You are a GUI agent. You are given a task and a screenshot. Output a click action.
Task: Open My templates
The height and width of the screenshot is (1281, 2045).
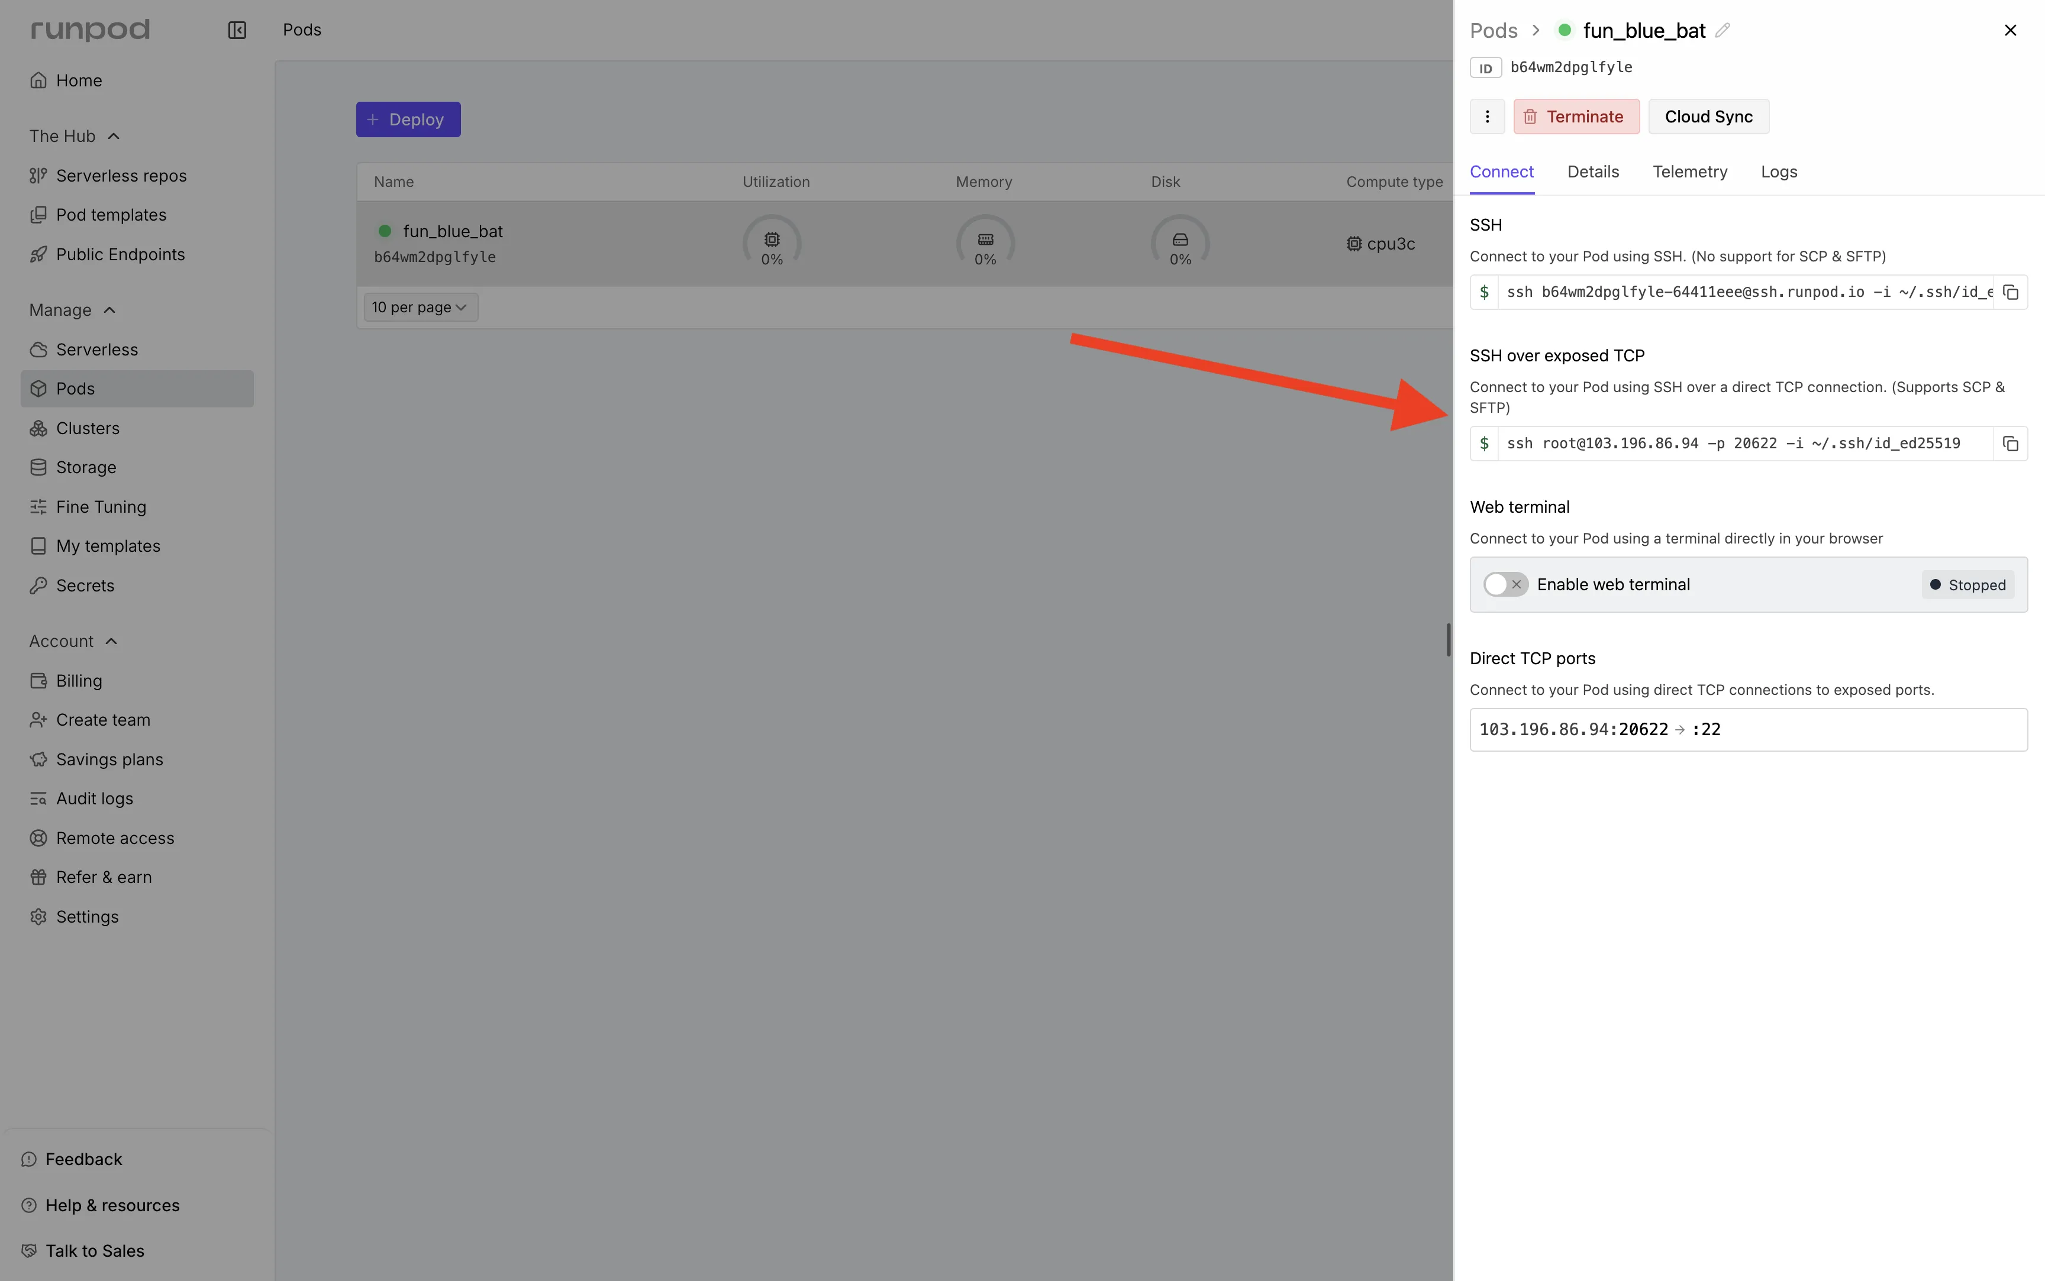pyautogui.click(x=137, y=546)
